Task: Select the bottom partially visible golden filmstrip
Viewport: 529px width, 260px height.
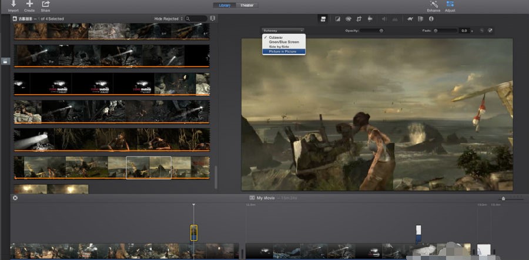Action: pyautogui.click(x=51, y=189)
